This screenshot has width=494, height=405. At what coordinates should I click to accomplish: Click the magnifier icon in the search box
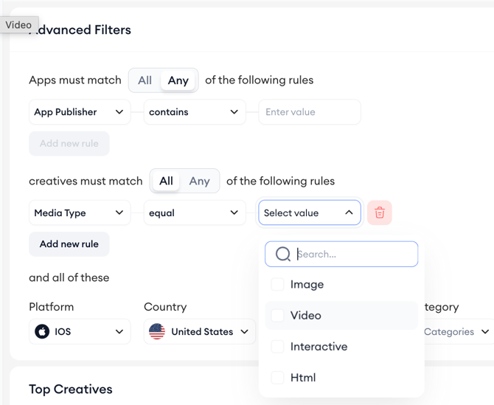(x=282, y=254)
